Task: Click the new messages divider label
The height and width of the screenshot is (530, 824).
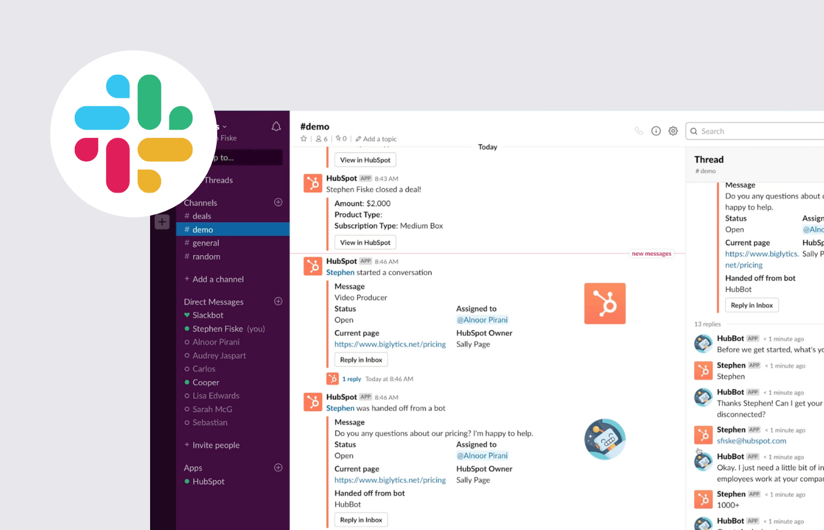Action: (x=652, y=254)
